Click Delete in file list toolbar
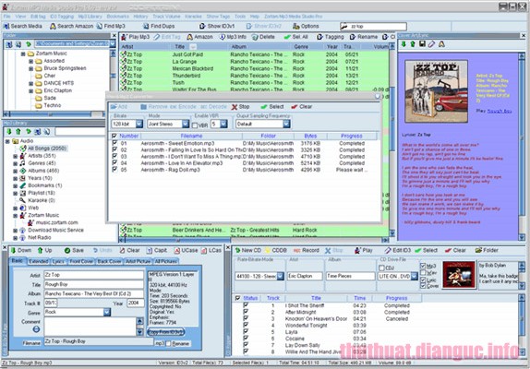The width and height of the screenshot is (530, 369). coord(263,37)
